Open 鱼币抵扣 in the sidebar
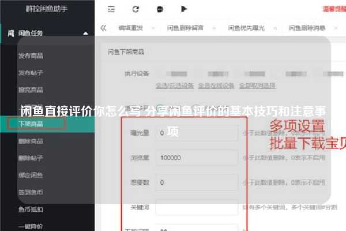Image resolution: width=346 pixels, height=231 pixels. [x=31, y=209]
